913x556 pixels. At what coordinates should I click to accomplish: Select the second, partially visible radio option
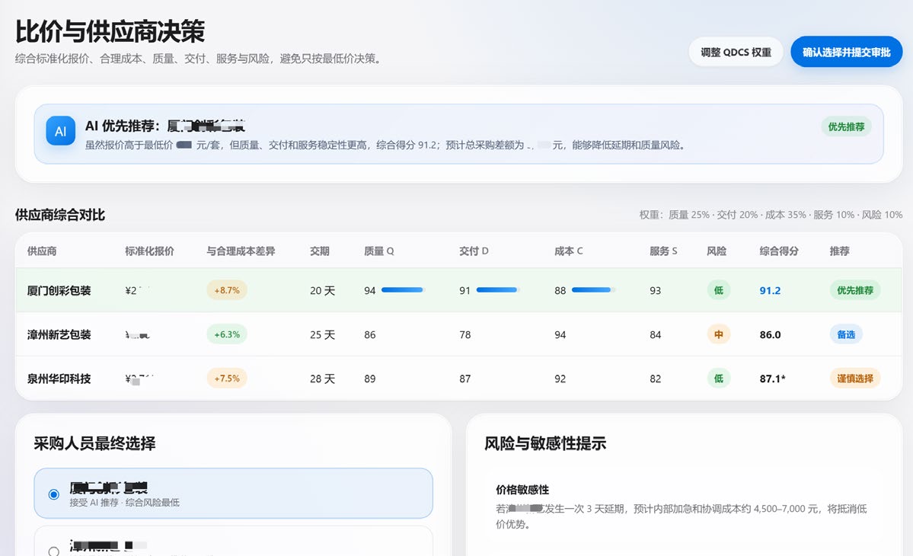pos(53,551)
